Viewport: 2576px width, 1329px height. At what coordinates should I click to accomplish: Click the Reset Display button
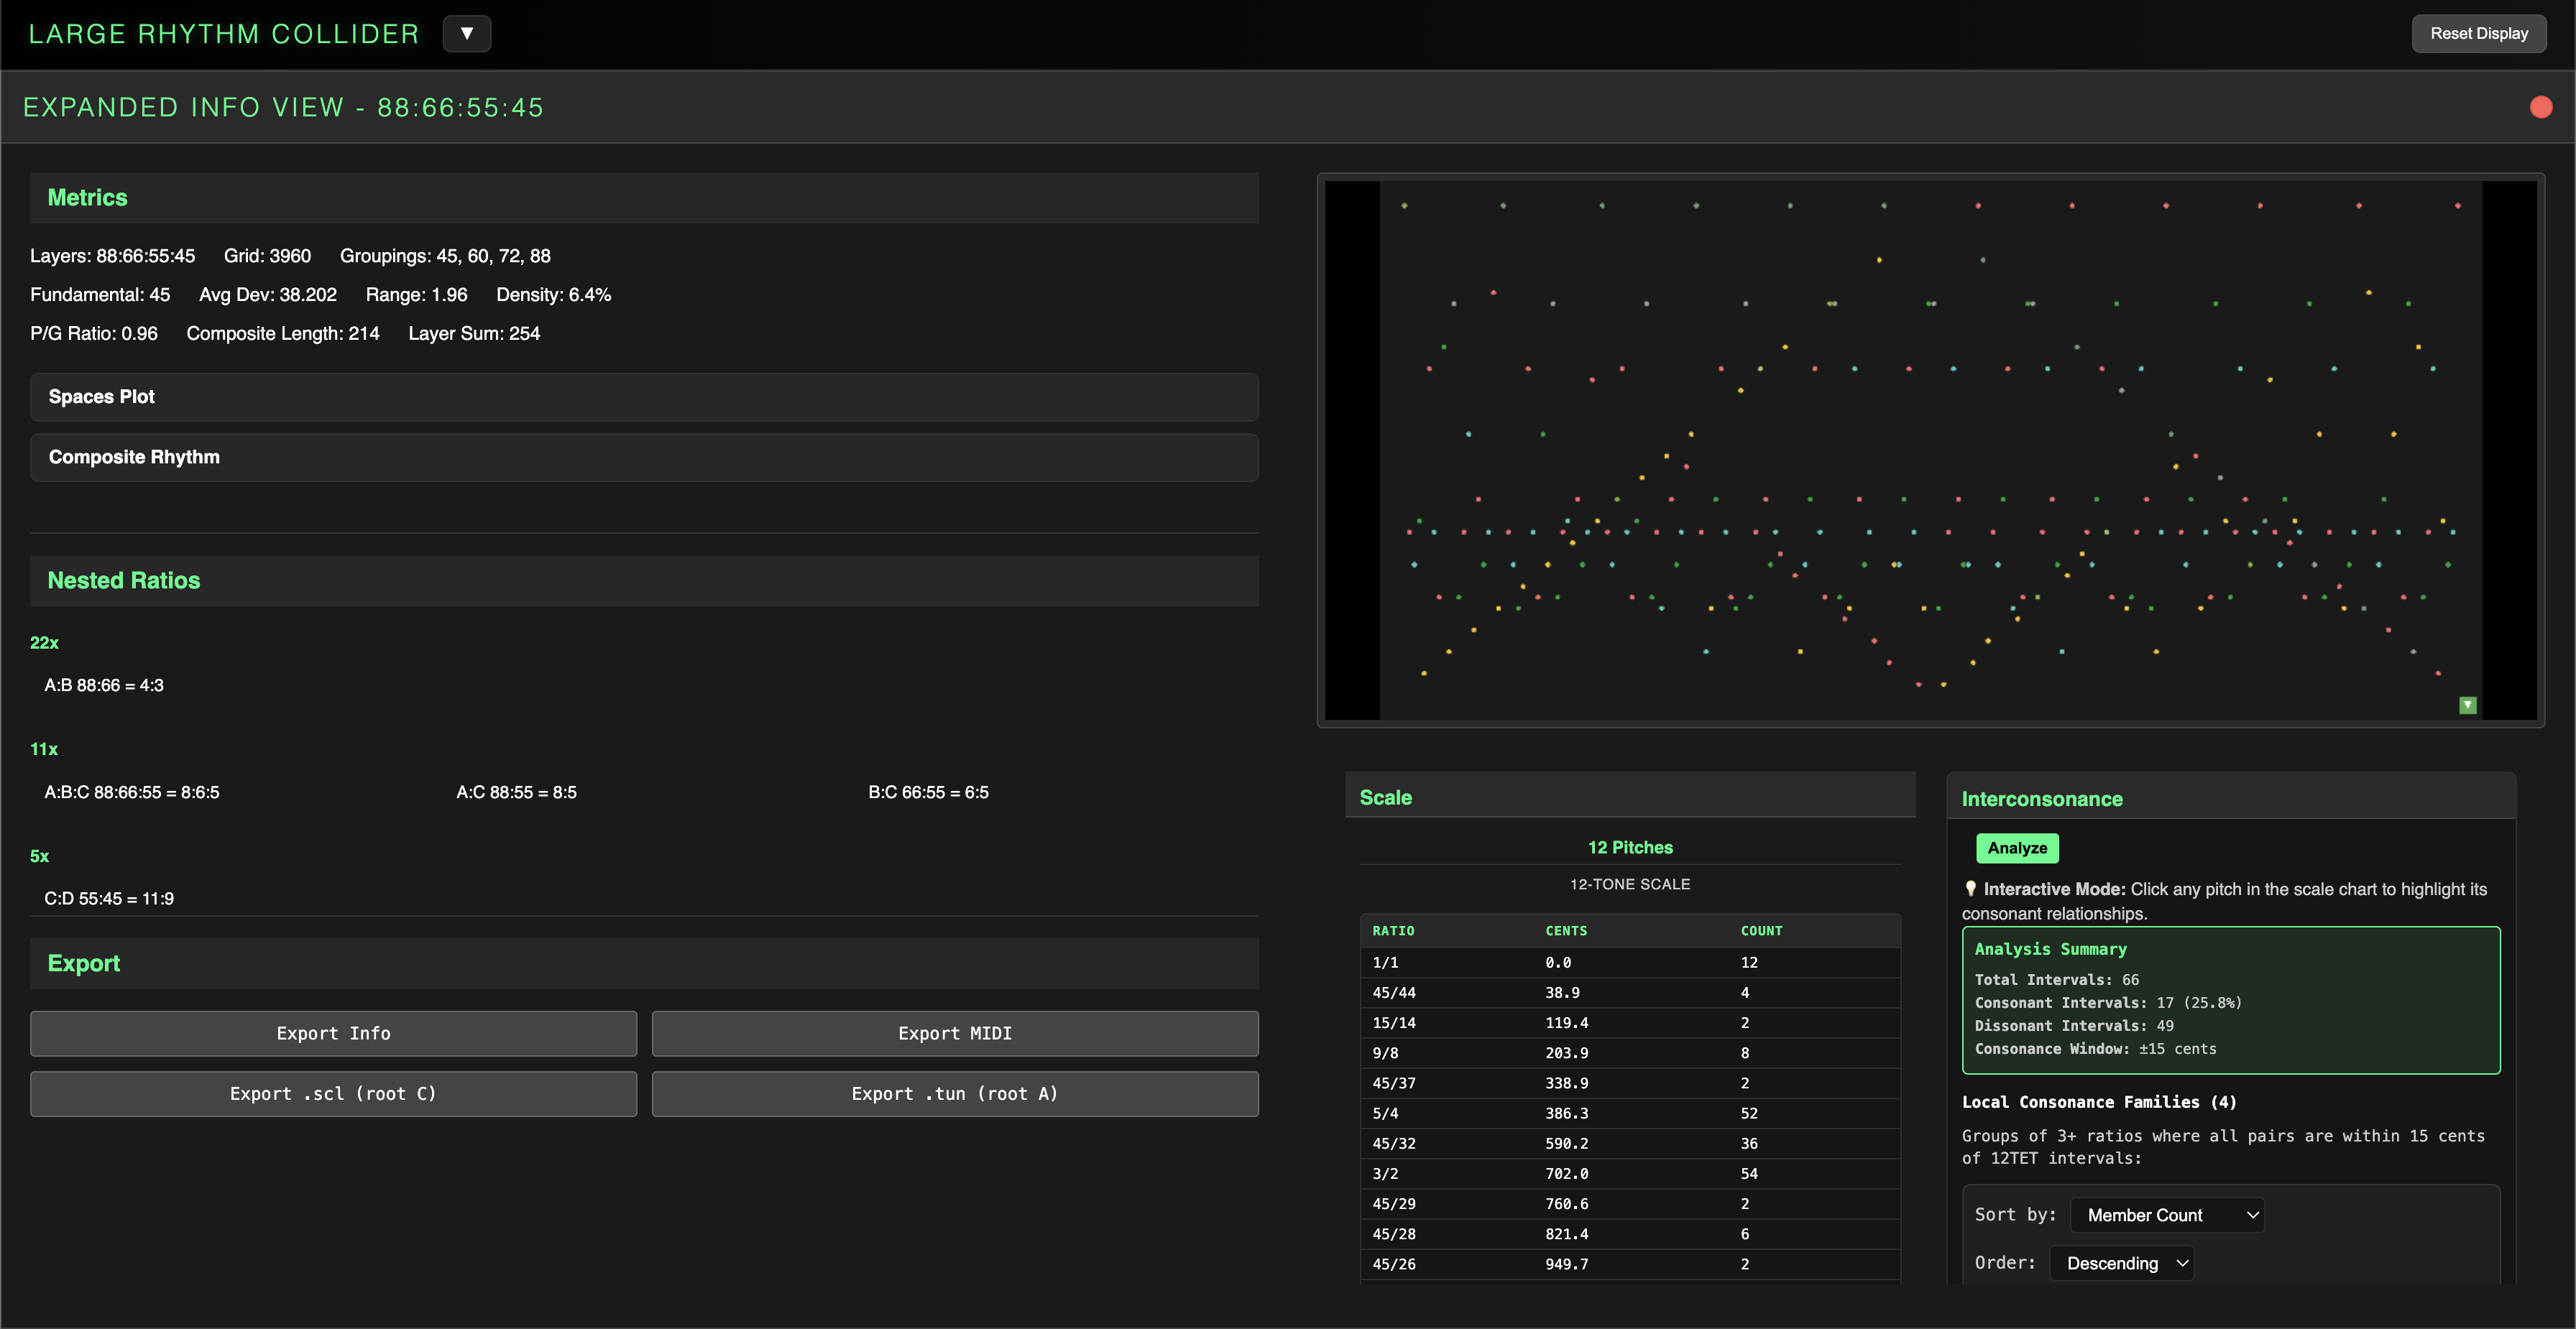pyautogui.click(x=2478, y=34)
